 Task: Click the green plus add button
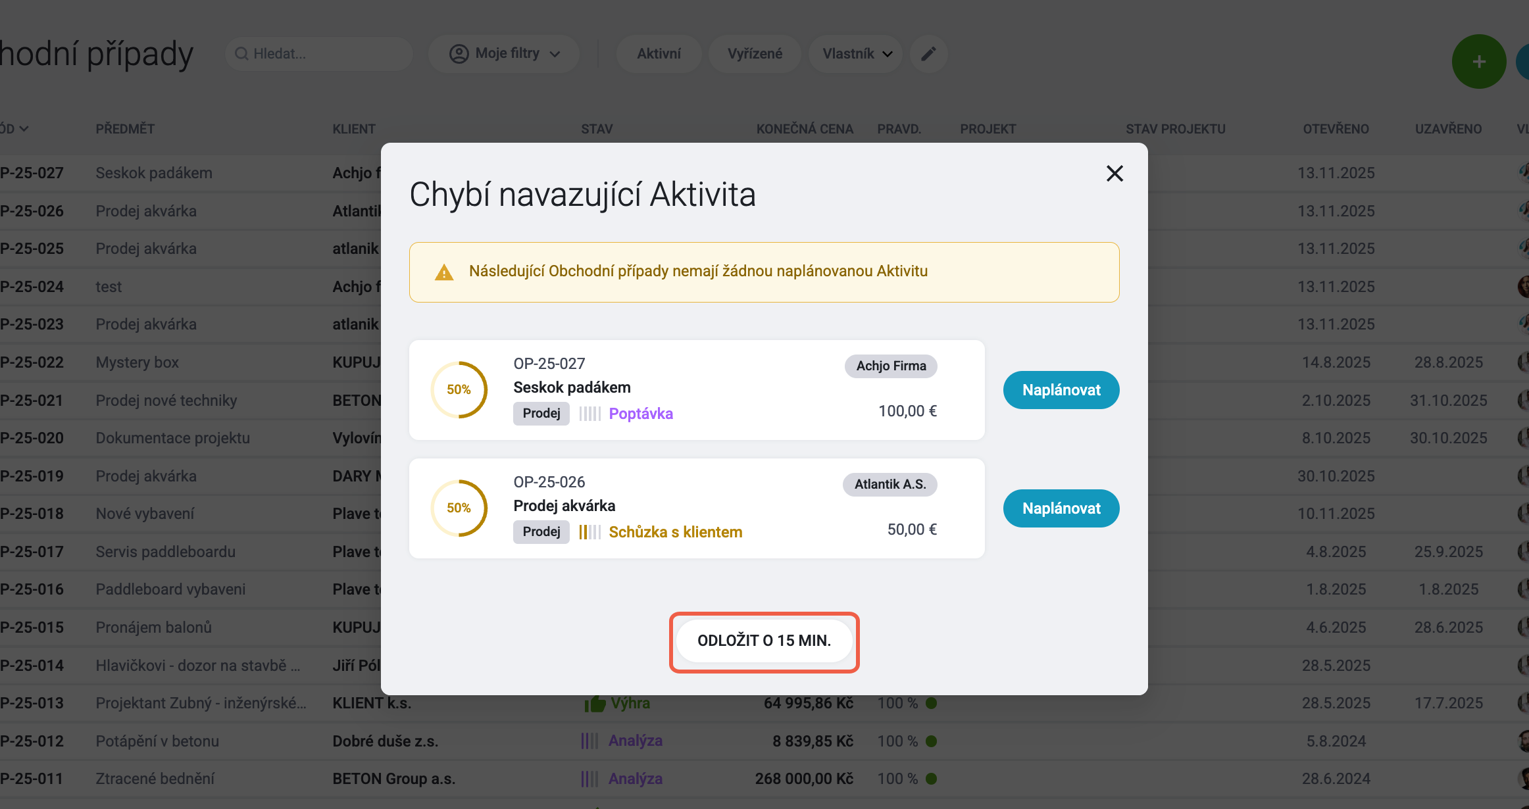[x=1479, y=62]
